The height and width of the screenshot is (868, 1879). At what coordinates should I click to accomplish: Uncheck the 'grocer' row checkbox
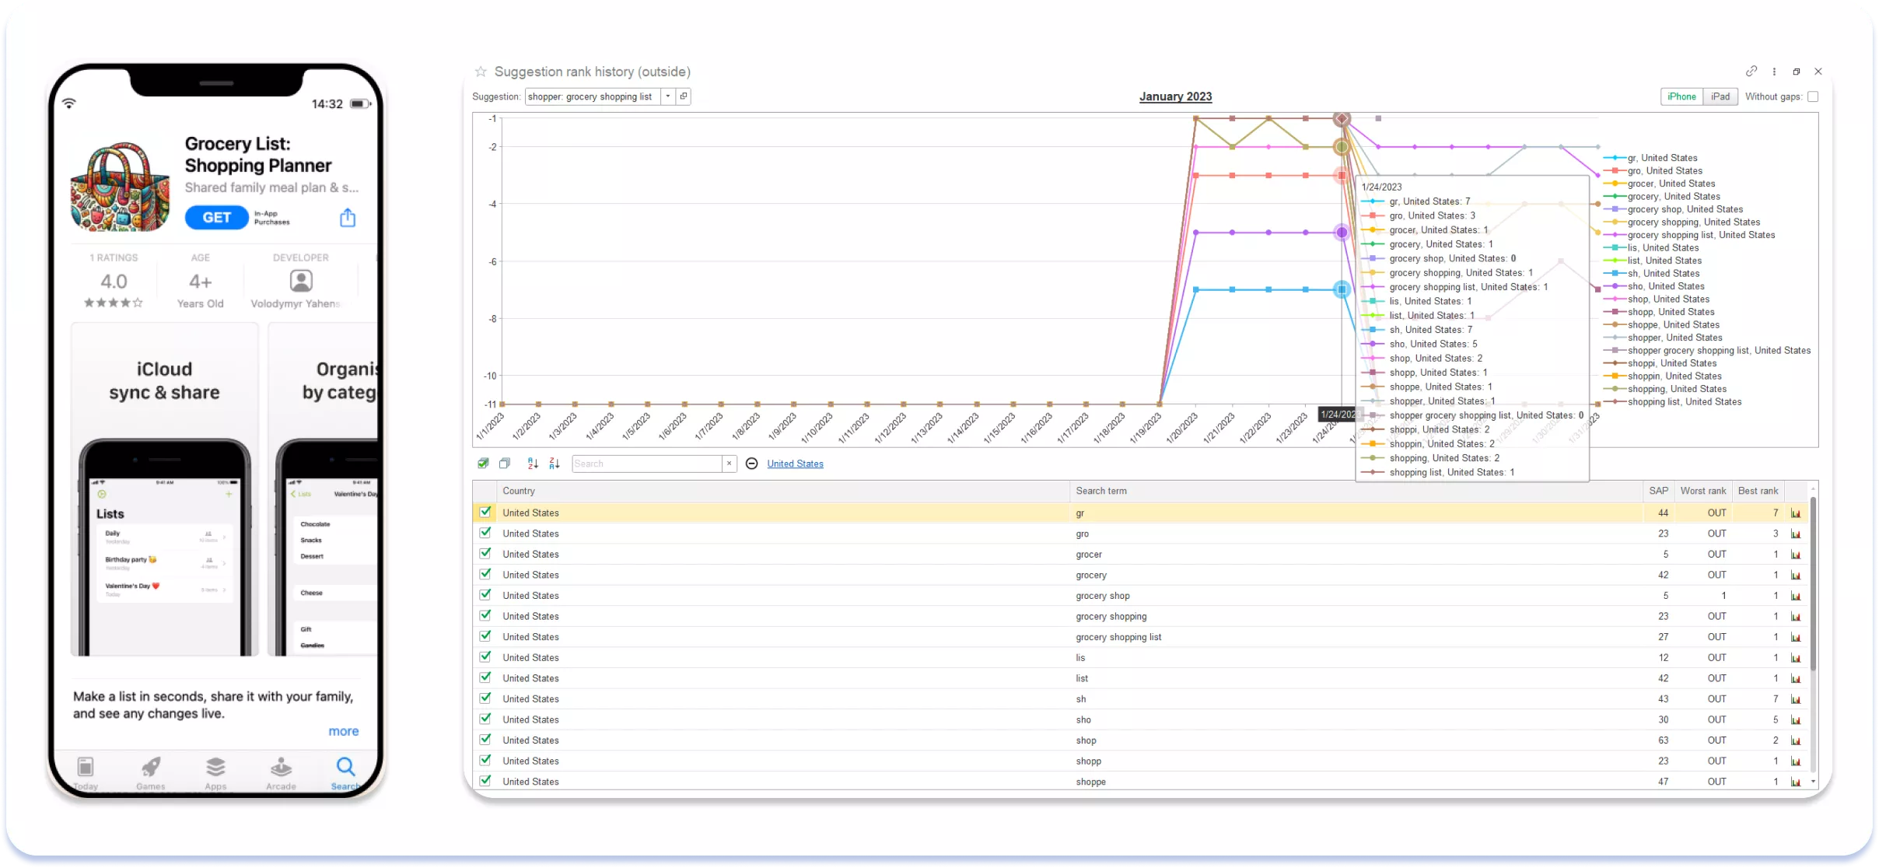[485, 554]
